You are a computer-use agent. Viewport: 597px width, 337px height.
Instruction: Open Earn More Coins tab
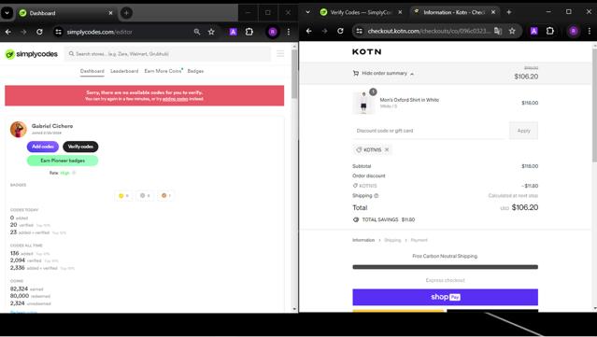(x=163, y=71)
